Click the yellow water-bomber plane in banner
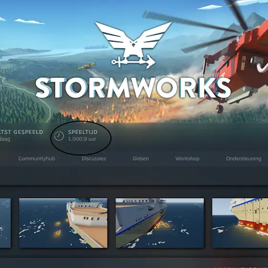The height and width of the screenshot is (268, 268). click(x=86, y=67)
